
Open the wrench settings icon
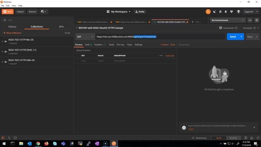point(220,12)
